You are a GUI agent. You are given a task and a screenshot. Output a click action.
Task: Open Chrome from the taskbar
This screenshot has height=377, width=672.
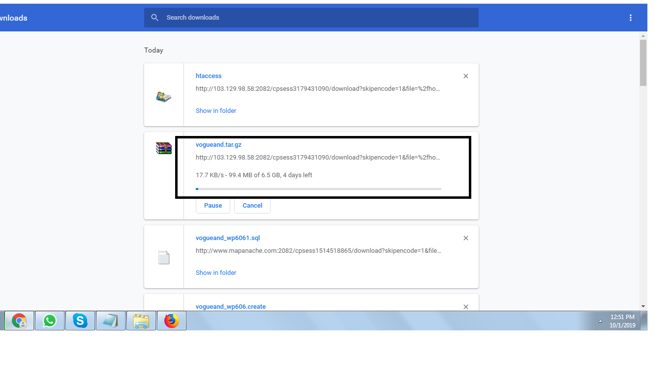(19, 321)
